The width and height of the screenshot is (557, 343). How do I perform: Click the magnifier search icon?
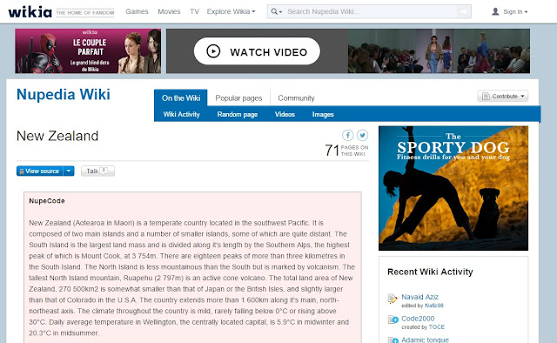(274, 11)
